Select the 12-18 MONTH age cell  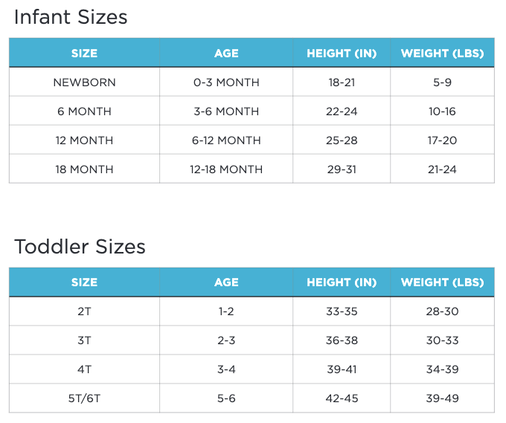click(226, 169)
